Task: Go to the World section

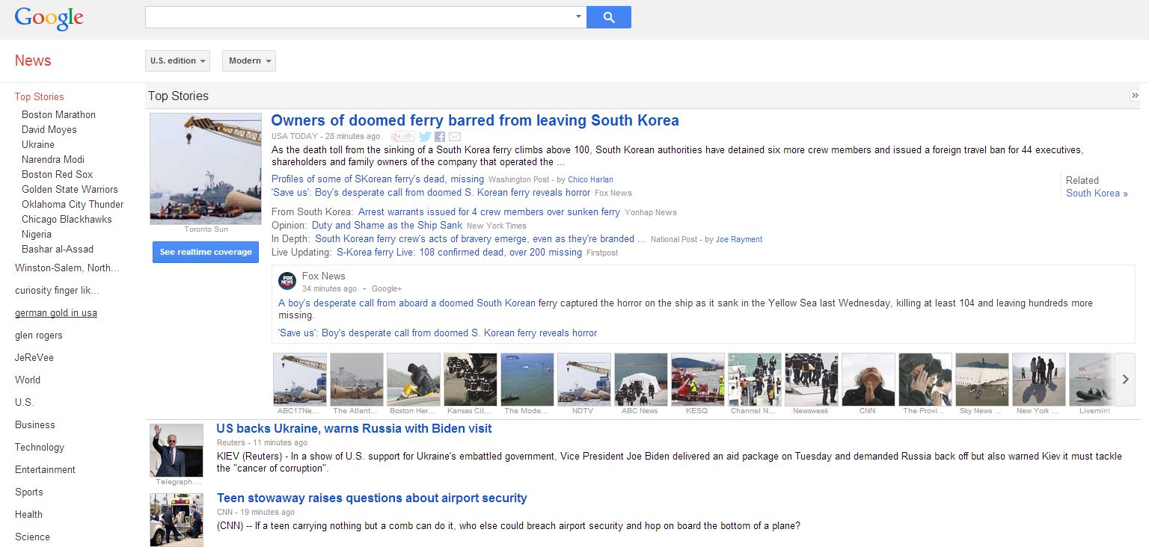Action: click(x=28, y=380)
